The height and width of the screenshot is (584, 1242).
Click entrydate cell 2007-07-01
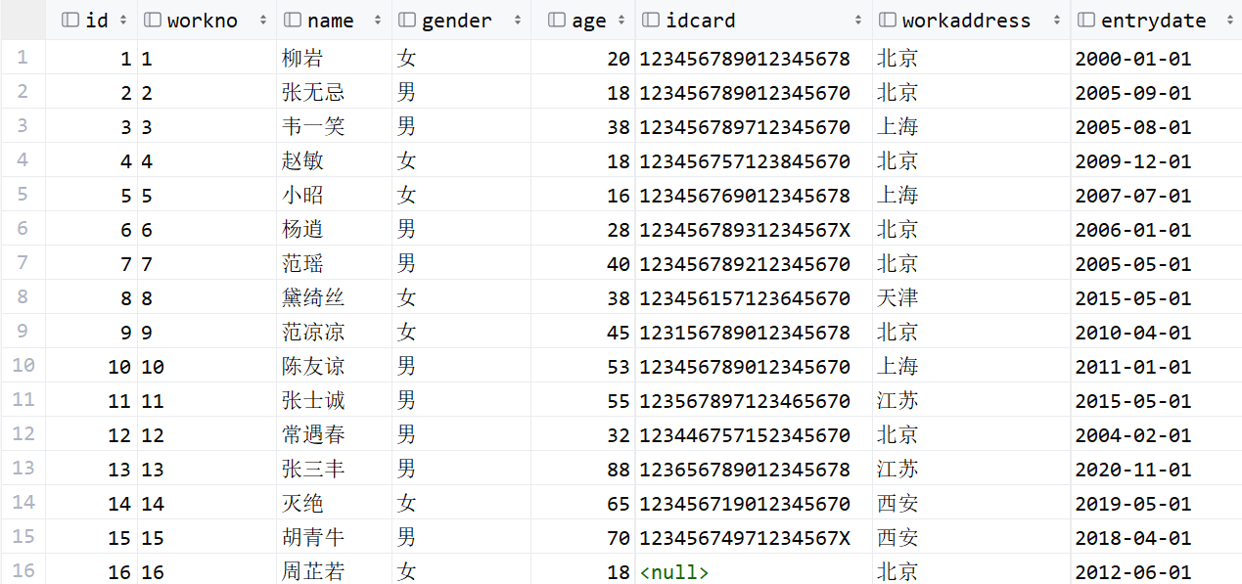(x=1133, y=196)
